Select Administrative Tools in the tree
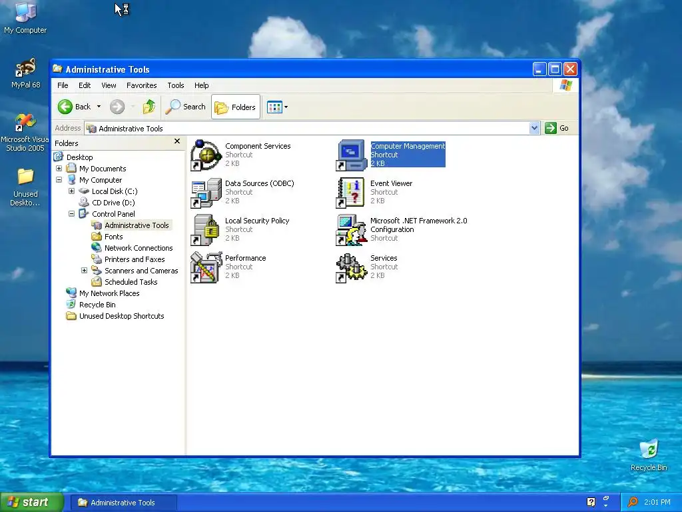Image resolution: width=682 pixels, height=512 pixels. tap(137, 225)
